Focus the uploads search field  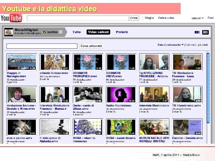pos(42,46)
